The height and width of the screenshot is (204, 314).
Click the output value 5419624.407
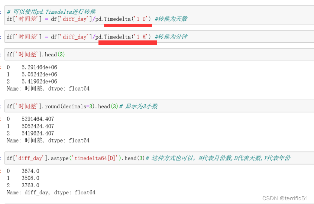38,133
